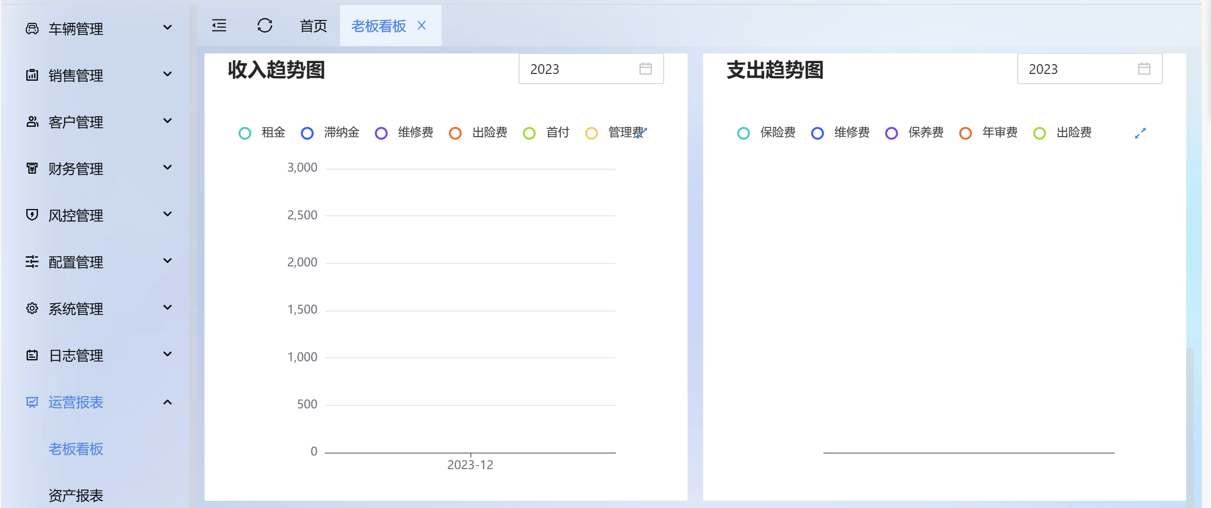The width and height of the screenshot is (1211, 508).
Task: Collapse the 运营报表 menu section
Action: (x=97, y=402)
